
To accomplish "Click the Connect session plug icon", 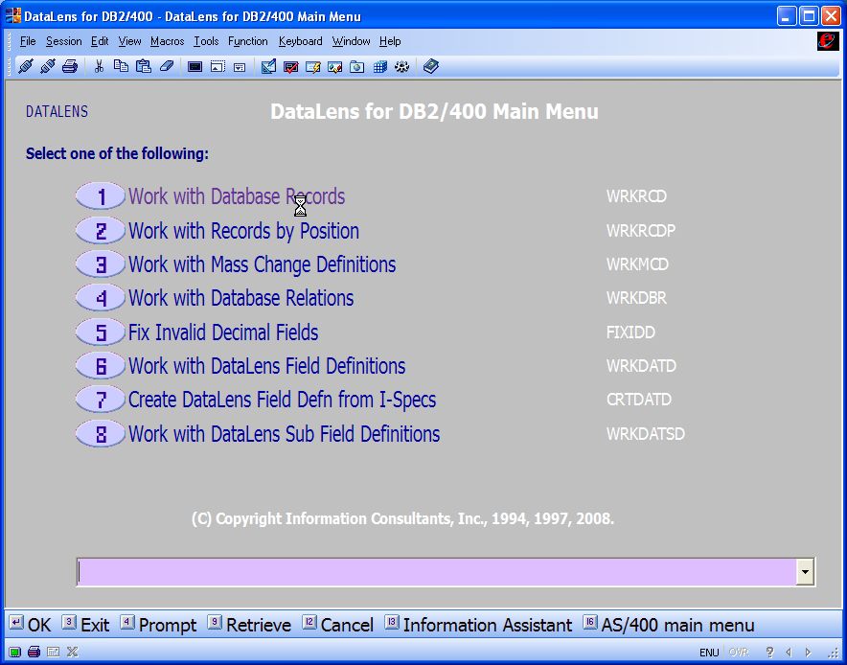I will [25, 66].
